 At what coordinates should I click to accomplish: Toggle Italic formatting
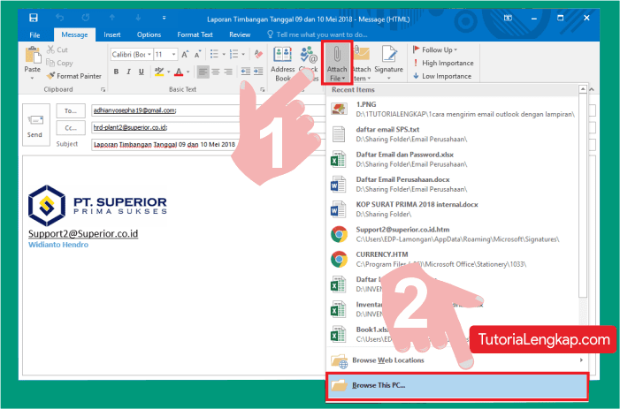(128, 72)
